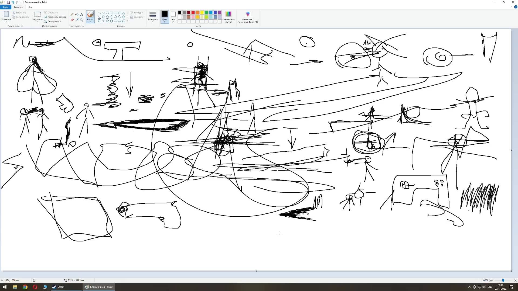
Task: Open the Файл menu
Action: (6, 7)
